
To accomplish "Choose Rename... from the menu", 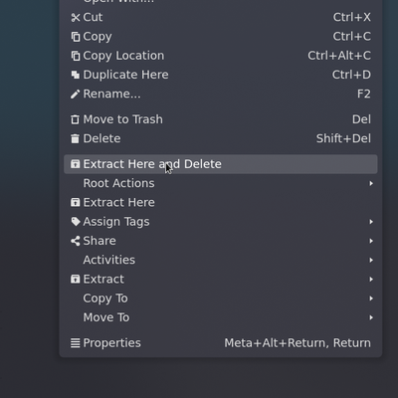I will click(221, 95).
